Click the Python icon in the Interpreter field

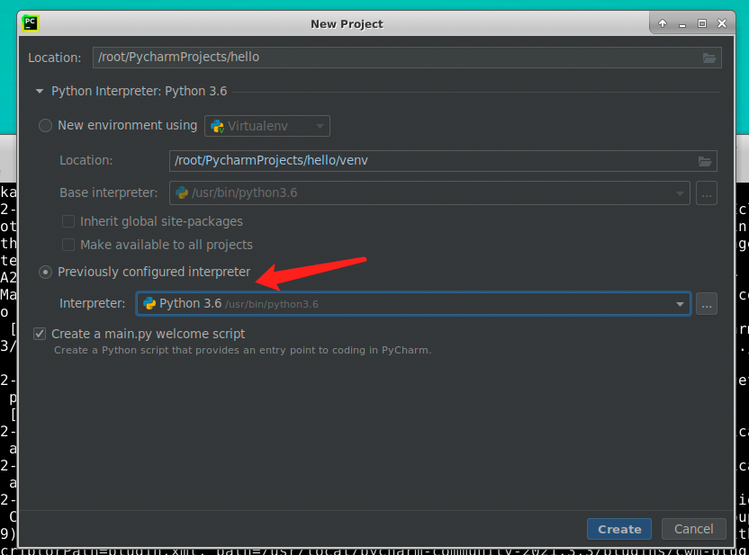click(149, 303)
